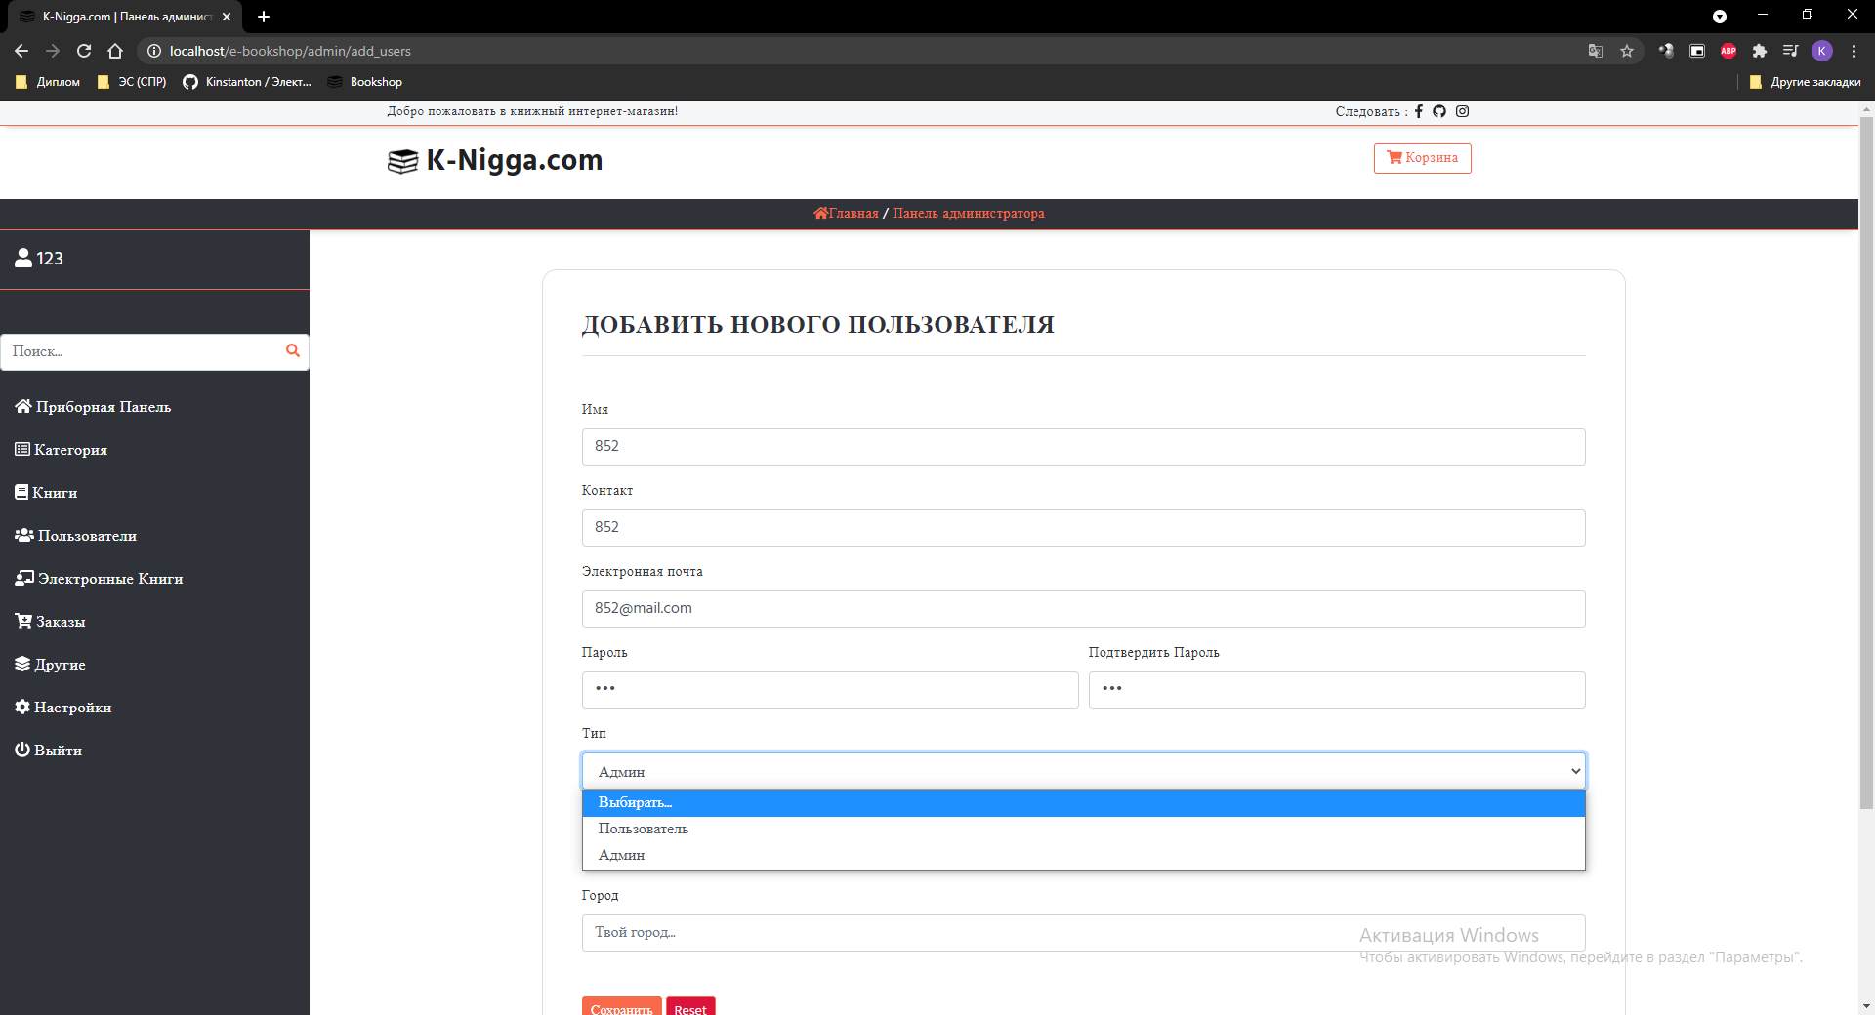Viewport: 1875px width, 1015px height.
Task: Click the K-Nigga.com site title
Action: (x=515, y=160)
